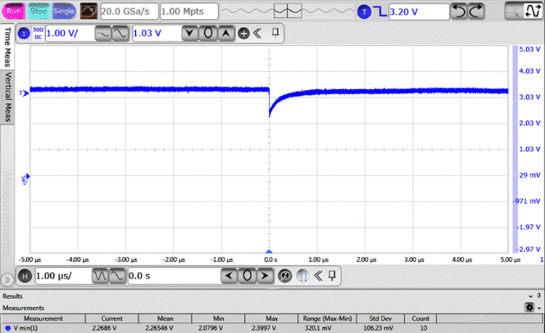Toggle the falling edge trigger slope icon

click(x=381, y=12)
